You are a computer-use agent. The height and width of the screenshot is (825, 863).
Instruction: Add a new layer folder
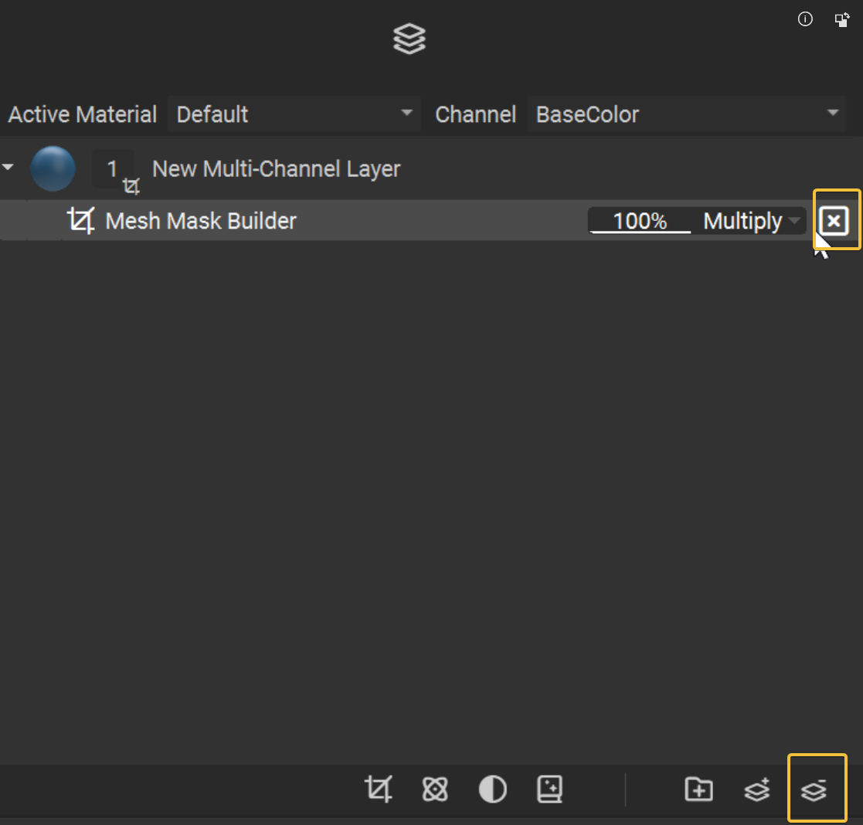tap(698, 789)
